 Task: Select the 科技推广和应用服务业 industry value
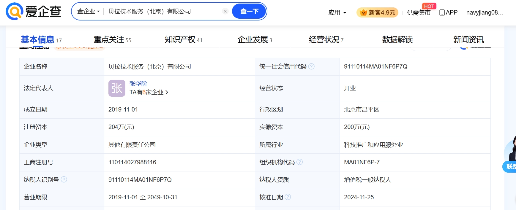click(x=373, y=145)
